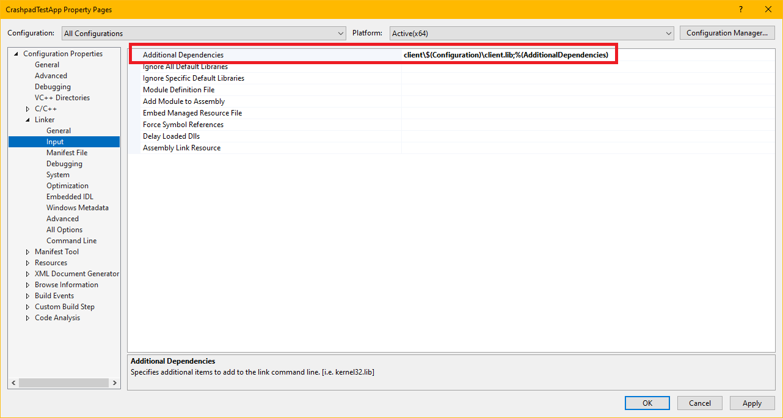Open the Linker All Options page
The height and width of the screenshot is (418, 783).
(64, 230)
